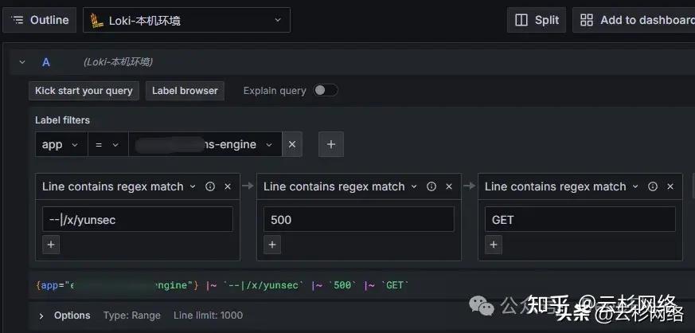Click Kick start your query
This screenshot has width=695, height=333.
[x=84, y=91]
